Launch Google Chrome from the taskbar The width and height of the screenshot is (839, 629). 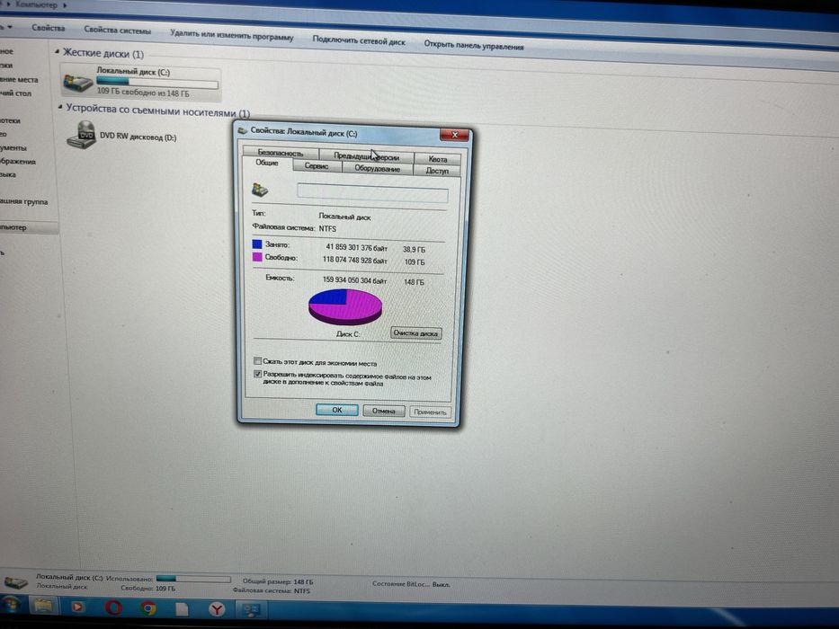tap(148, 608)
